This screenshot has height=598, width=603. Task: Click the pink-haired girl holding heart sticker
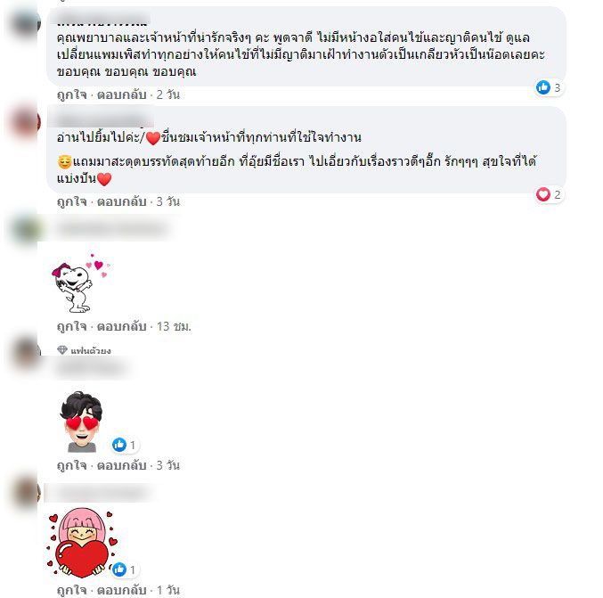pos(82,543)
